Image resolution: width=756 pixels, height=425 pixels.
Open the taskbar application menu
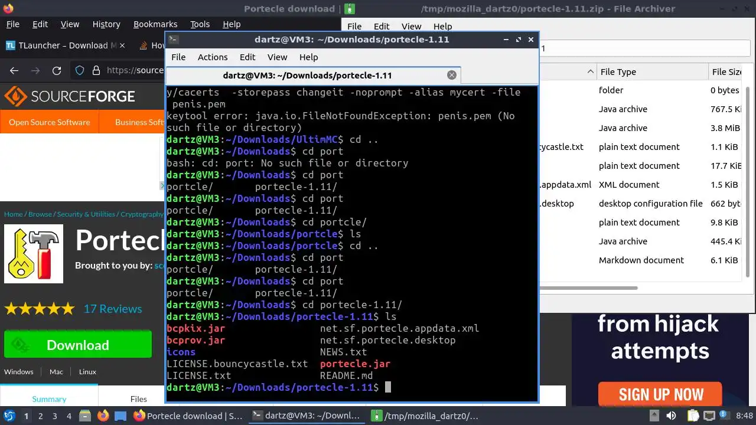click(9, 416)
